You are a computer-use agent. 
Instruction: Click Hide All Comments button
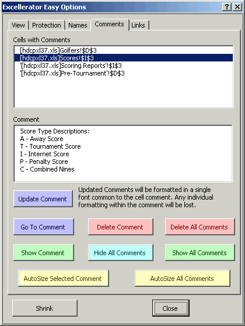pos(120,253)
